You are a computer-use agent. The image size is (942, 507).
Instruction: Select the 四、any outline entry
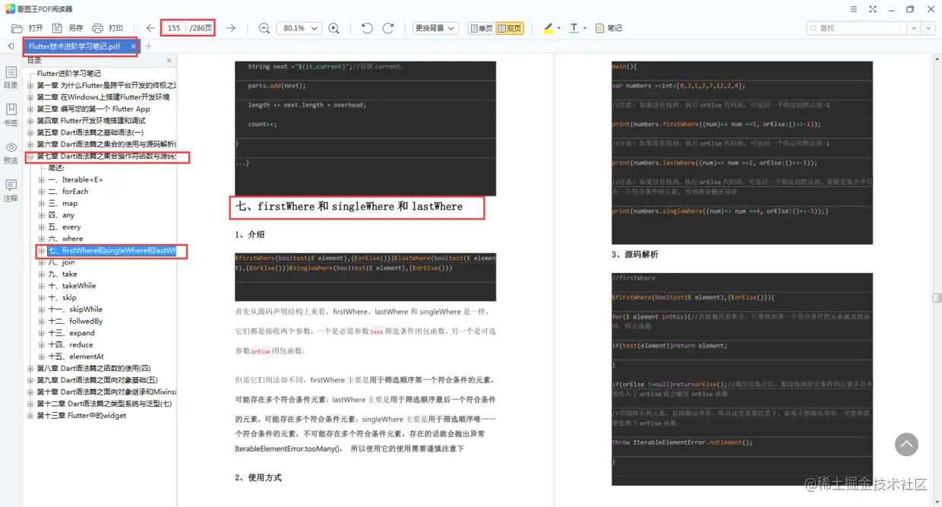62,215
